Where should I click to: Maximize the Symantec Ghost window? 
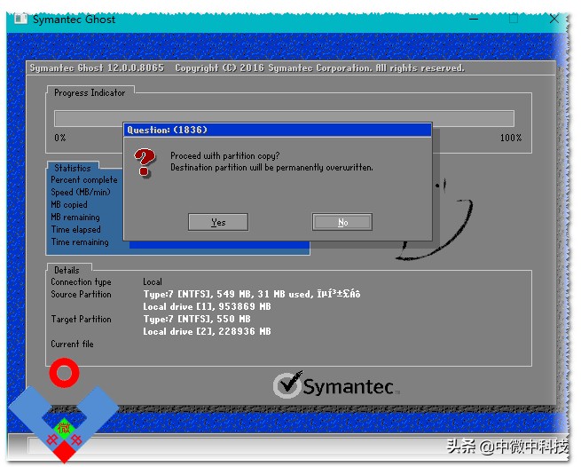(x=514, y=19)
